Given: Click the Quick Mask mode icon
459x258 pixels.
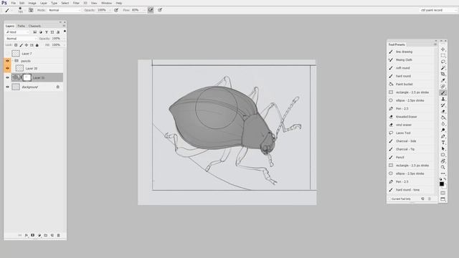Looking at the screenshot, I should click(x=443, y=193).
